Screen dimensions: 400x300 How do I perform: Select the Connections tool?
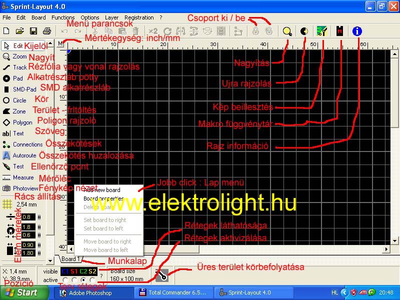point(22,144)
